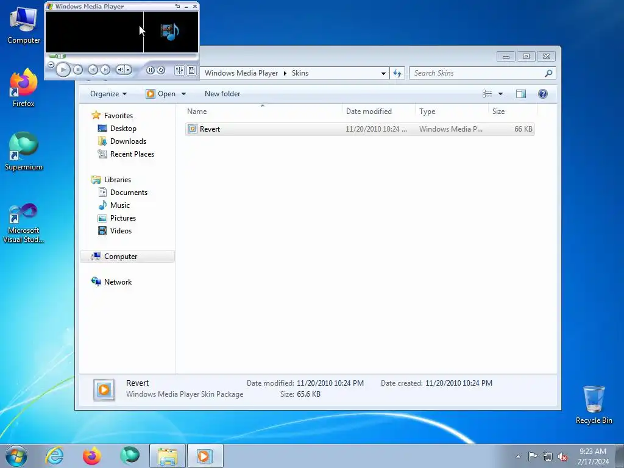This screenshot has width=624, height=468.
Task: Click the search magnifier icon
Action: pyautogui.click(x=548, y=73)
